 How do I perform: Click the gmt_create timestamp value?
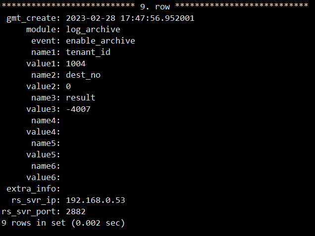[x=130, y=18]
